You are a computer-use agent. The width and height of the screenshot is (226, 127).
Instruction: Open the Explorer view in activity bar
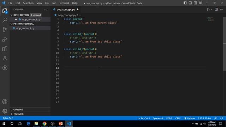click(x=5, y=11)
